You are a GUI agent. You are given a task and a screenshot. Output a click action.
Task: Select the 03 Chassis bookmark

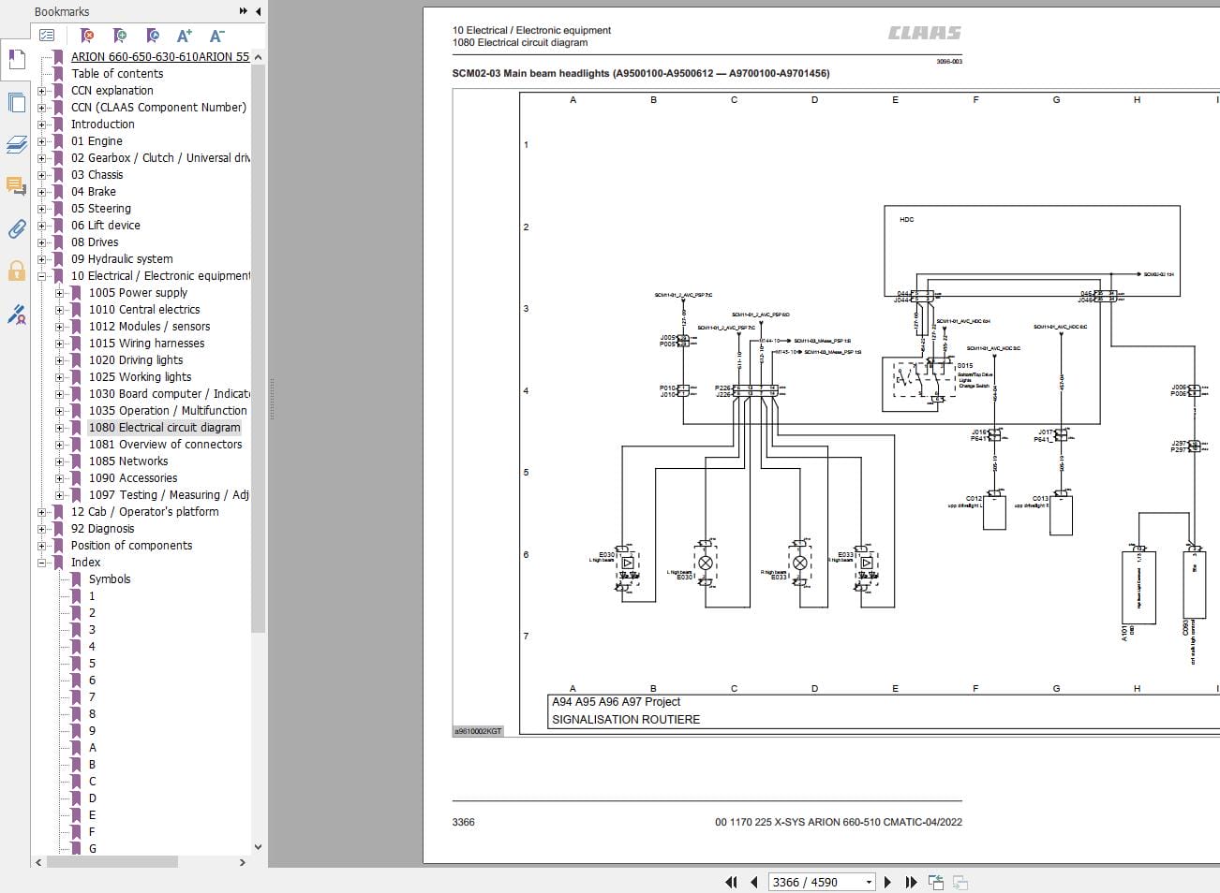coord(97,175)
